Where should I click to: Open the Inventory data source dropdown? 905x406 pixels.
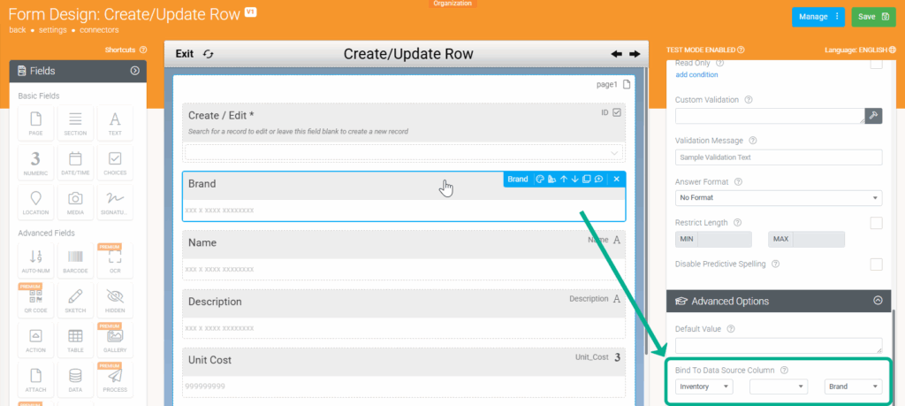click(x=704, y=387)
